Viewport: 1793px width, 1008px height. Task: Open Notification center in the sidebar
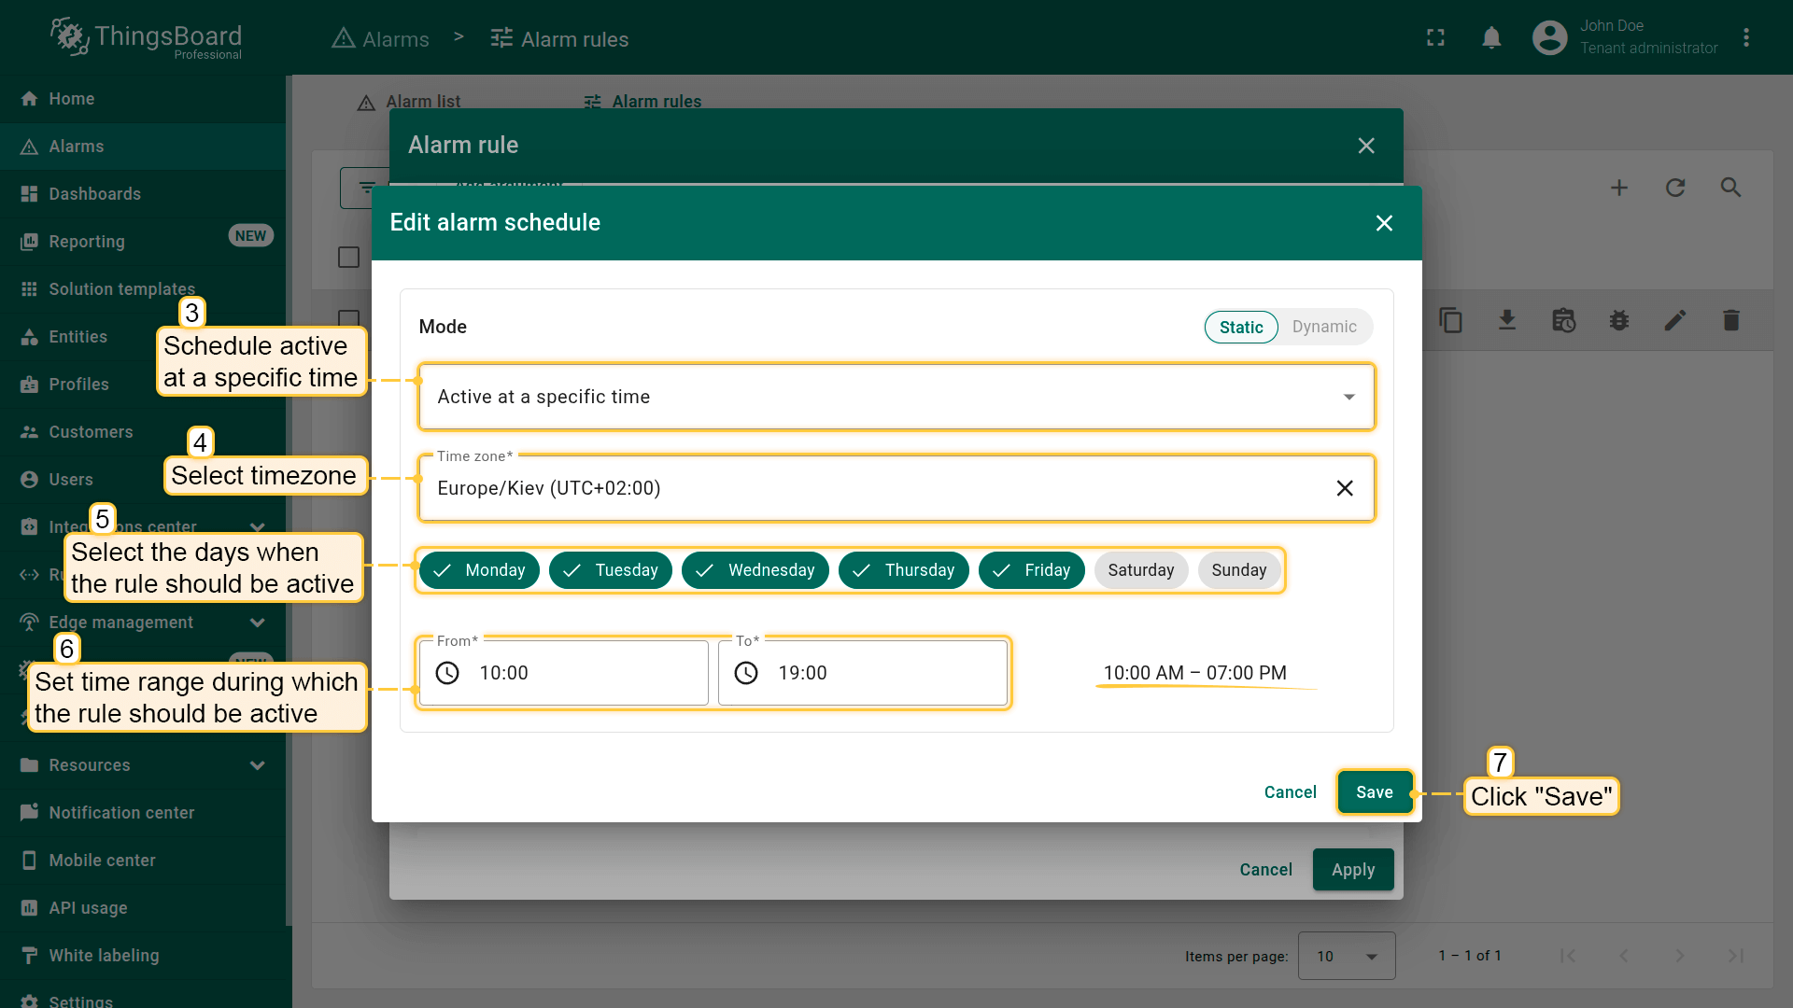point(121,813)
